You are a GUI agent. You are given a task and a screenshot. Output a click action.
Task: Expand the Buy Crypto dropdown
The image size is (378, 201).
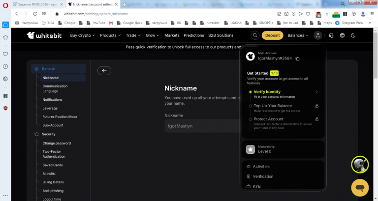pos(83,35)
